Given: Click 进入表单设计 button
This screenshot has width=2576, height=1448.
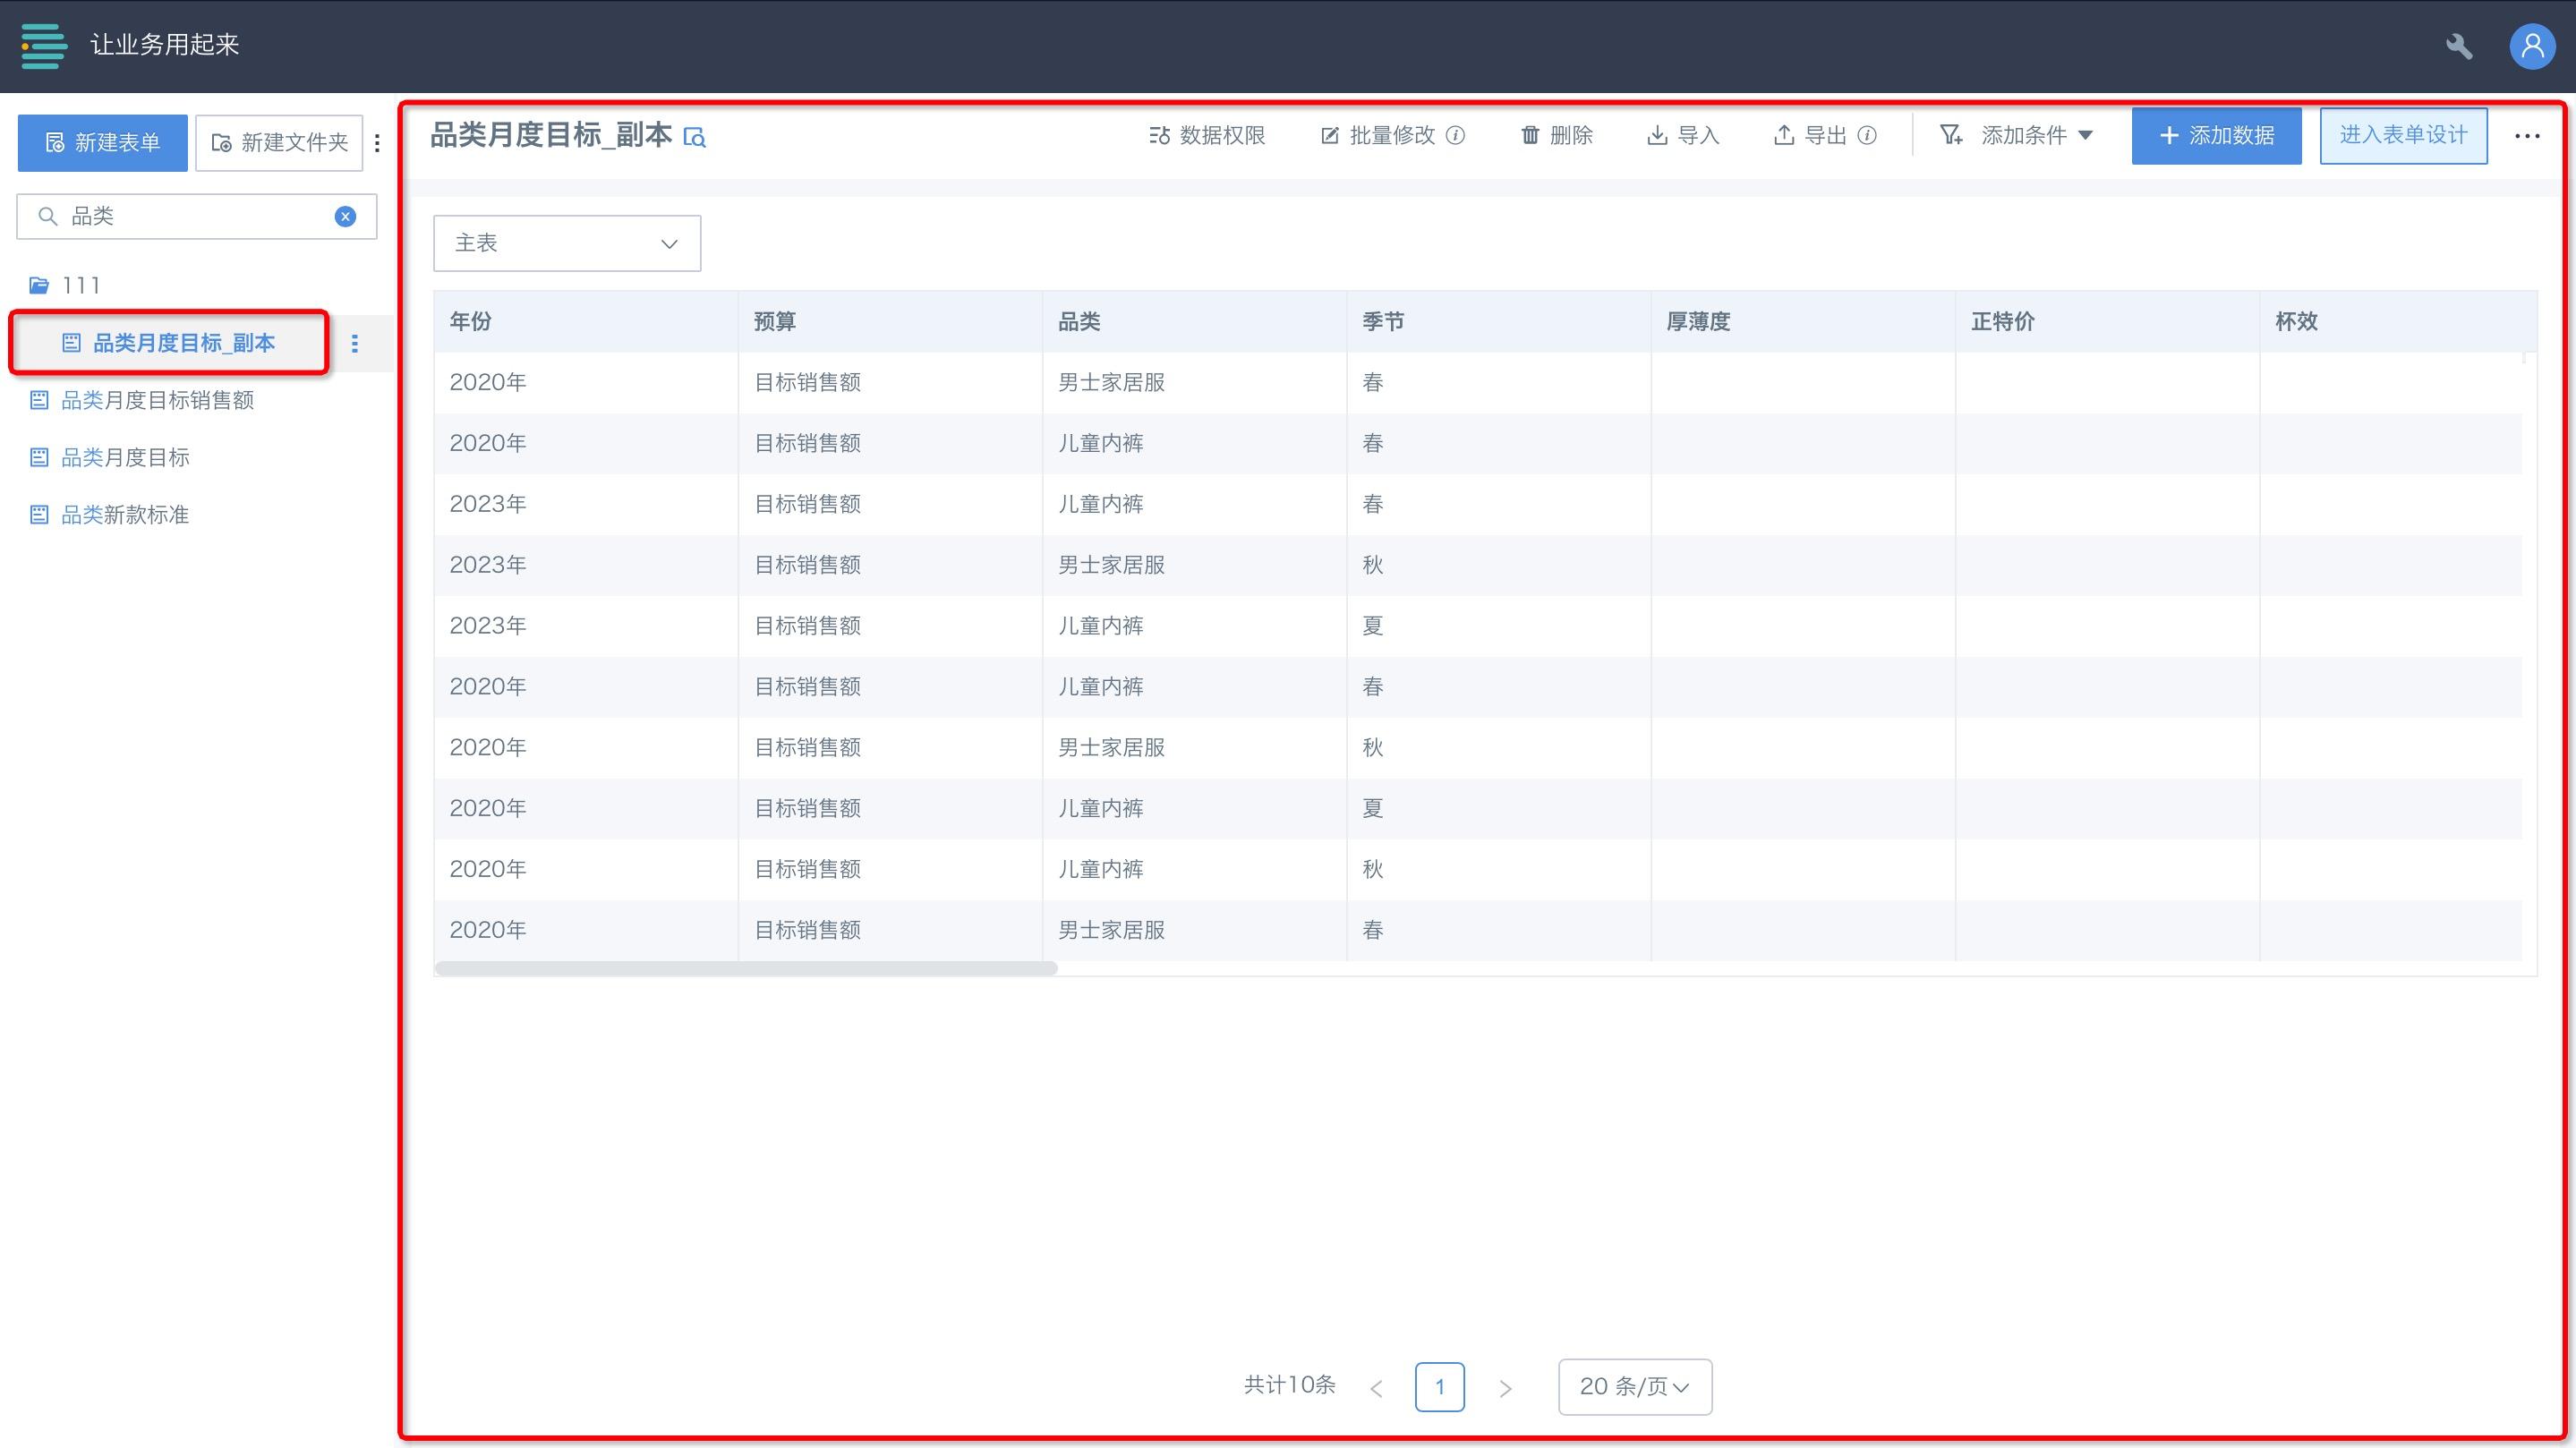Looking at the screenshot, I should pyautogui.click(x=2403, y=135).
